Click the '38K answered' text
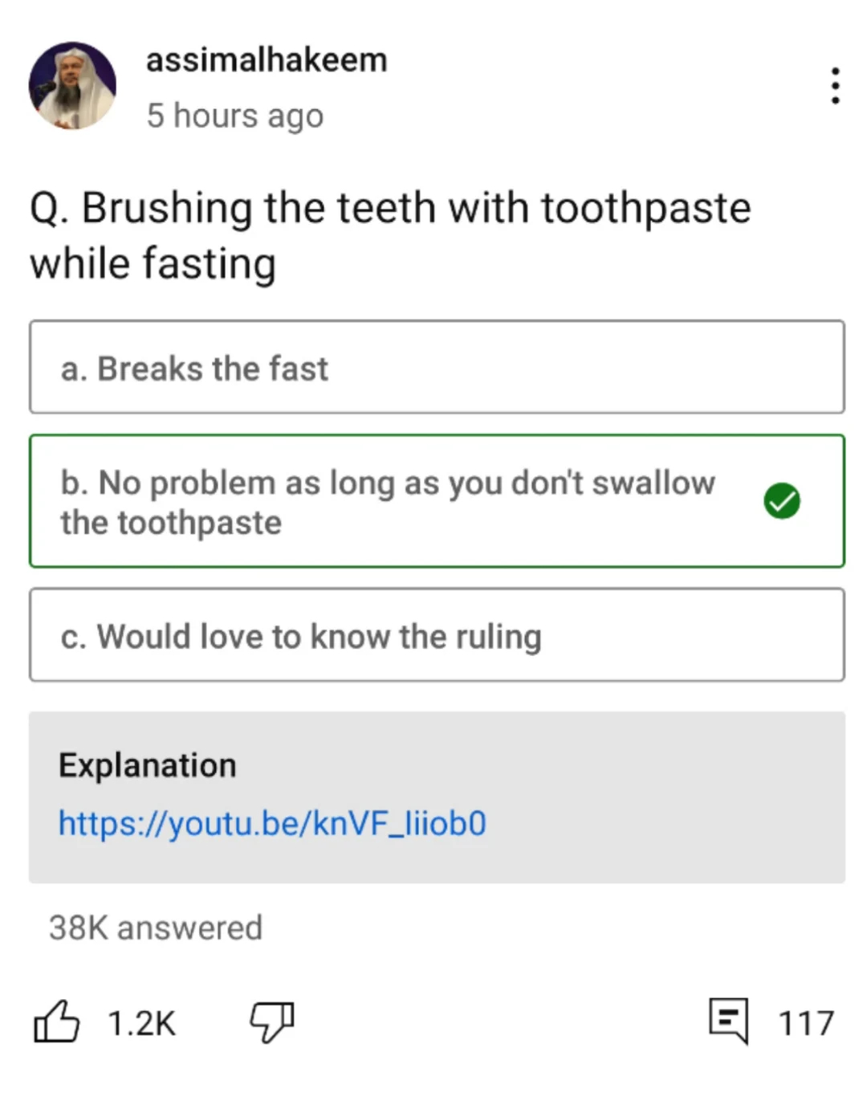Viewport: 867px width, 1101px height. click(x=155, y=928)
